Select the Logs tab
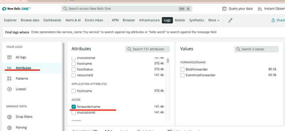The height and width of the screenshot is (131, 285). pos(167,20)
